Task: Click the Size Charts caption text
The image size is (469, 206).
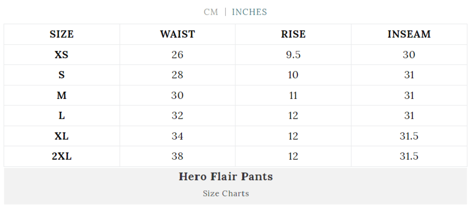Action: coord(226,193)
